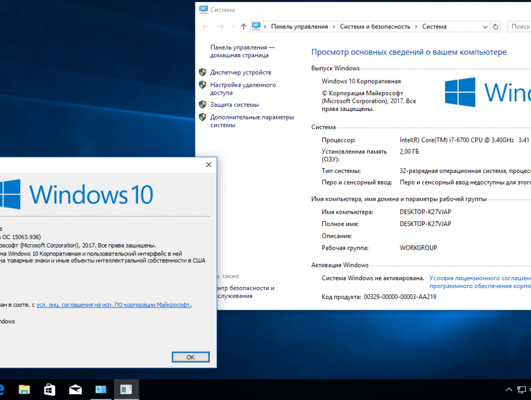
Task: Click the product code 00329-00000-00003-AA219
Action: pyautogui.click(x=400, y=296)
